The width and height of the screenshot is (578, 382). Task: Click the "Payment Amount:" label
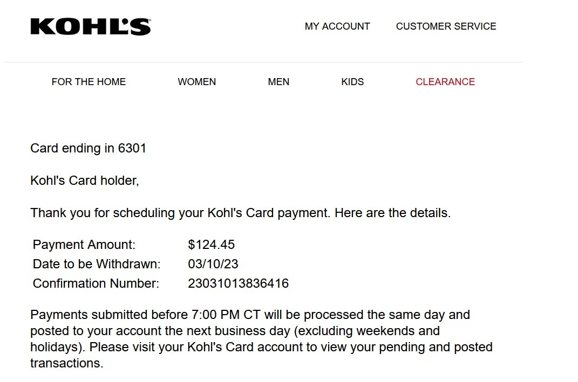pos(84,245)
